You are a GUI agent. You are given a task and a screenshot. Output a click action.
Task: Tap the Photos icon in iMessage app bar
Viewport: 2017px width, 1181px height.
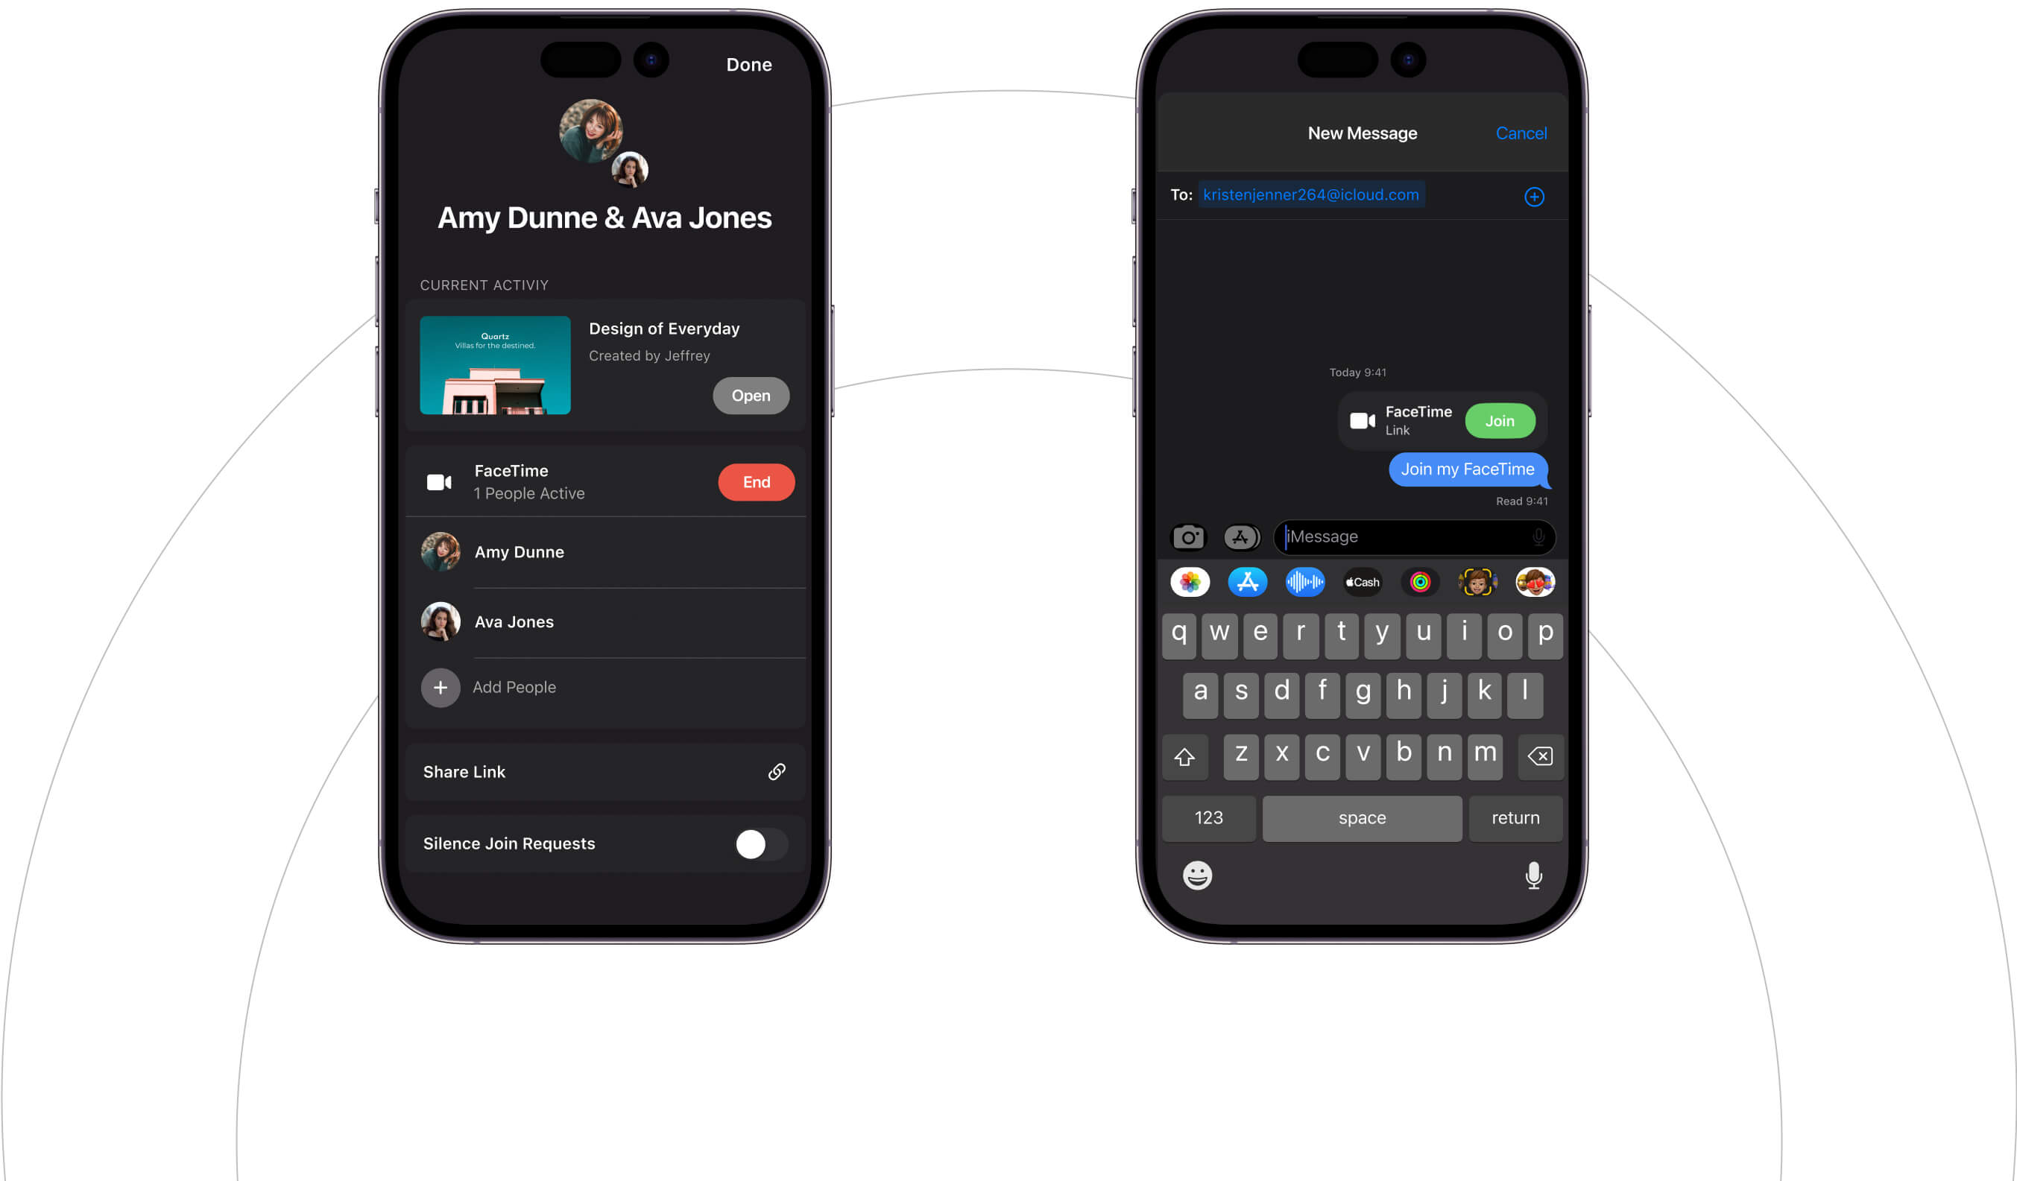(x=1191, y=582)
